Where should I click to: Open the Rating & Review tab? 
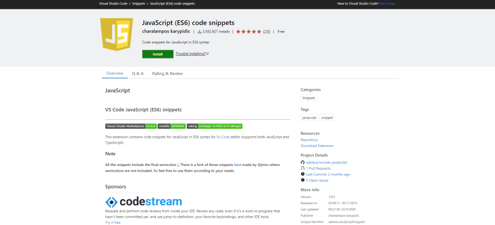tap(167, 74)
